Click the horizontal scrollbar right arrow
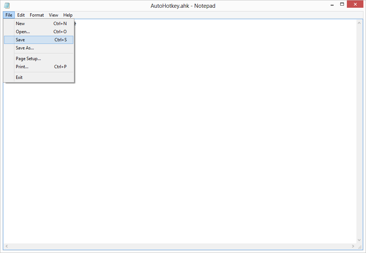This screenshot has width=366, height=253. 353,246
